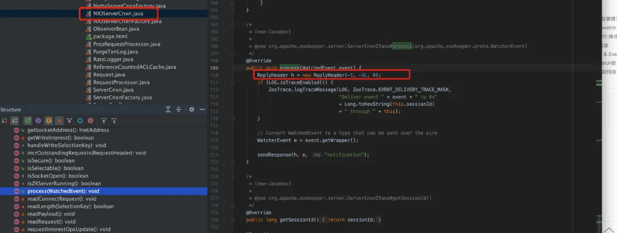Select getWriteInterest() in Structure list
Viewport: 617px width, 233px height.
click(x=61, y=138)
